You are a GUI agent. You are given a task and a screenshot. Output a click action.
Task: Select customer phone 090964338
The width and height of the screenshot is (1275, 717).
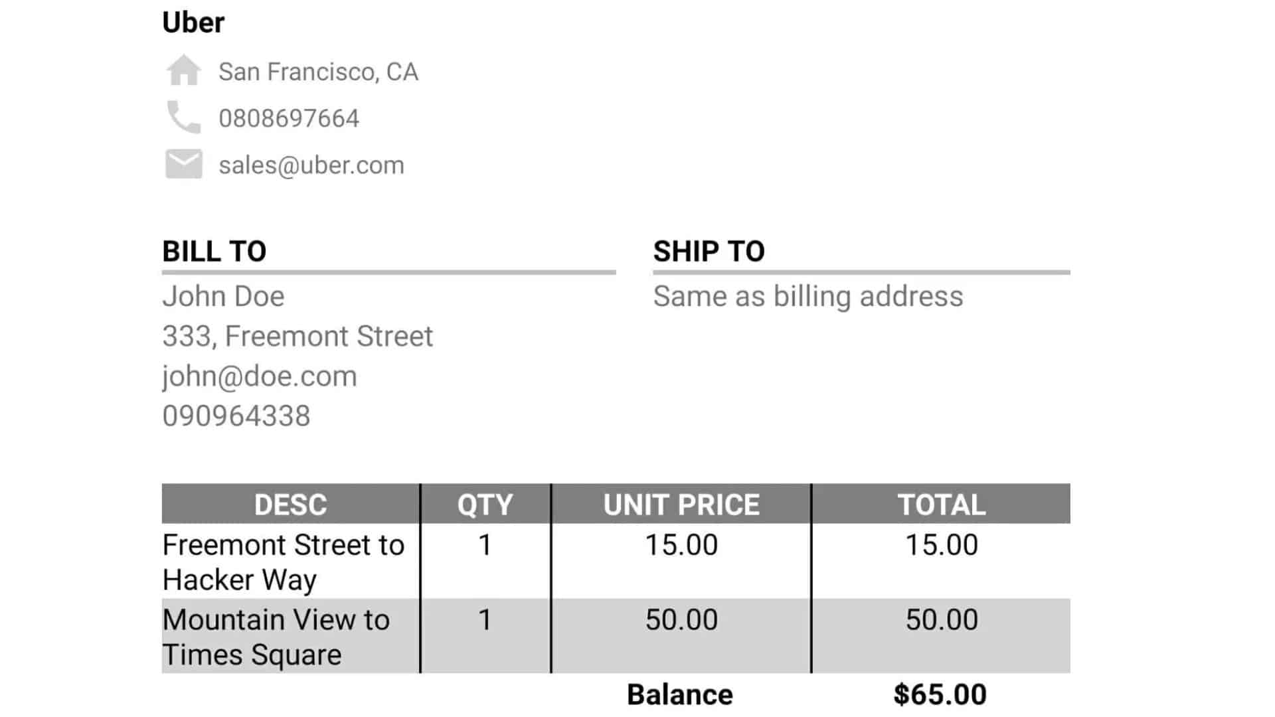(236, 416)
